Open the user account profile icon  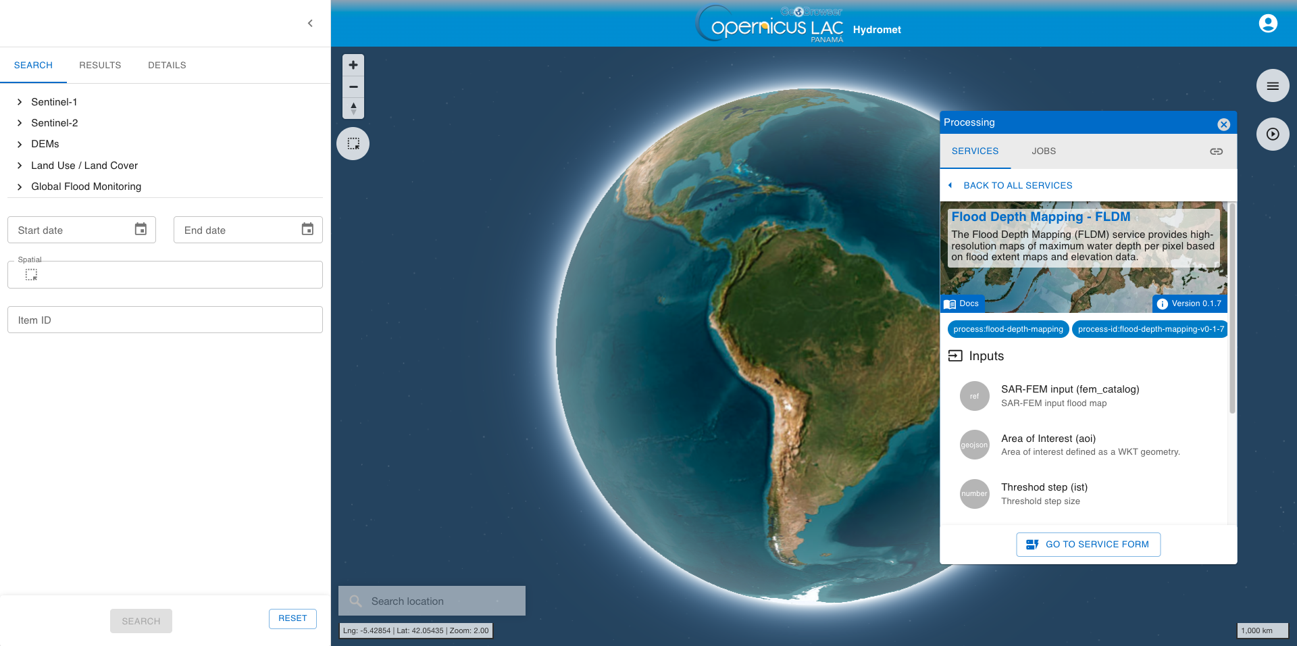tap(1268, 24)
